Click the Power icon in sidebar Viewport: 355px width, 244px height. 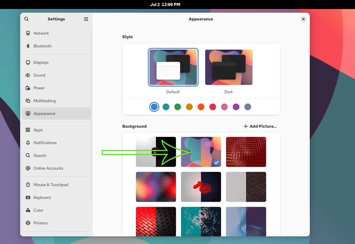click(x=28, y=88)
